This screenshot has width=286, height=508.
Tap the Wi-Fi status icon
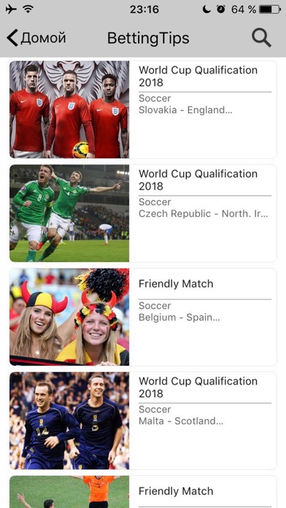(x=28, y=9)
